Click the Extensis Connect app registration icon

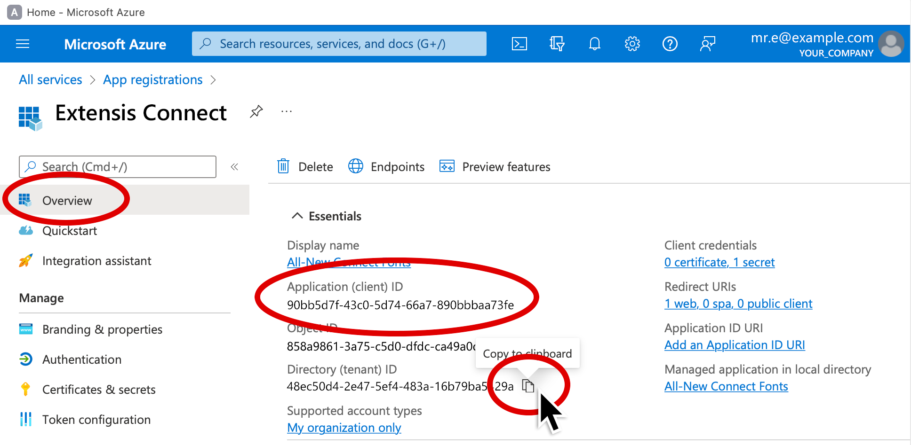30,118
